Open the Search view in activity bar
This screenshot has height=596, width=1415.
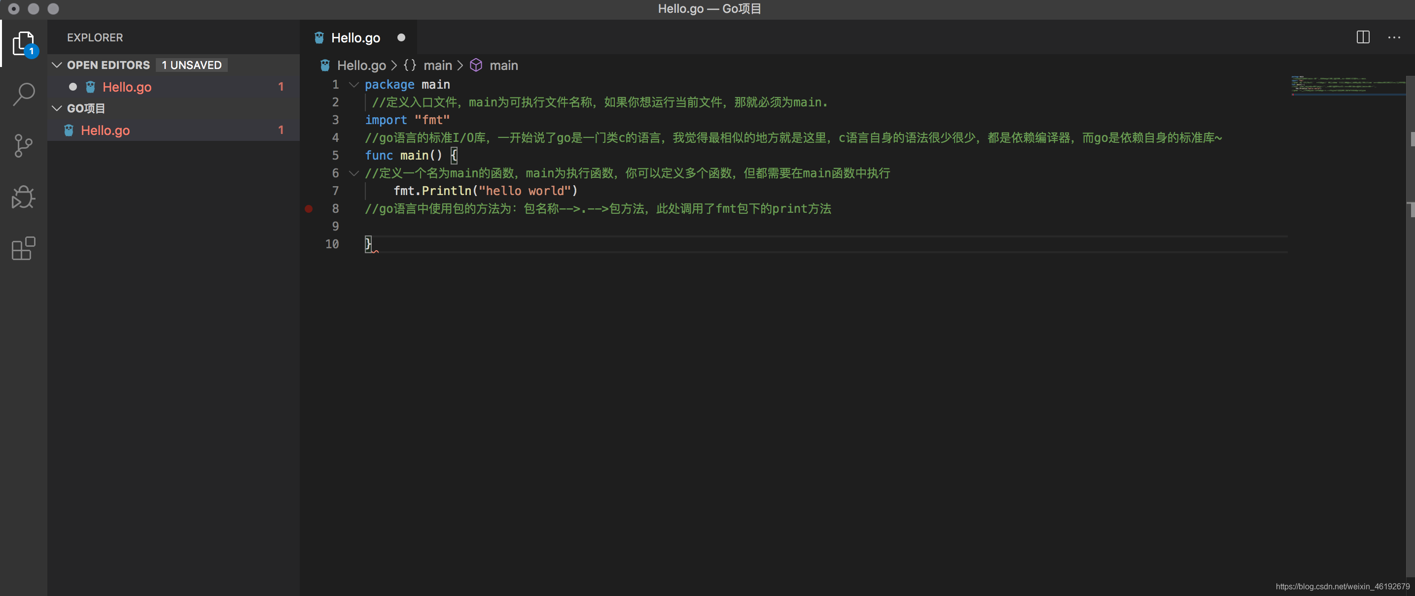[24, 95]
